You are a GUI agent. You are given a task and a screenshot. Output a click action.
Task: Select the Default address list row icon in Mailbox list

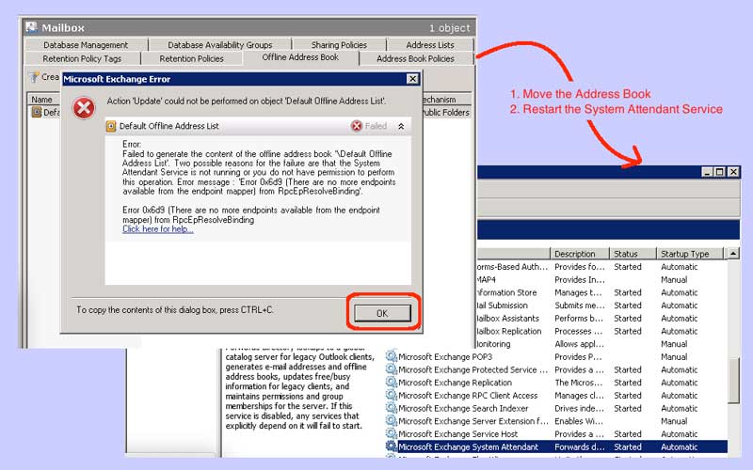pyautogui.click(x=37, y=112)
